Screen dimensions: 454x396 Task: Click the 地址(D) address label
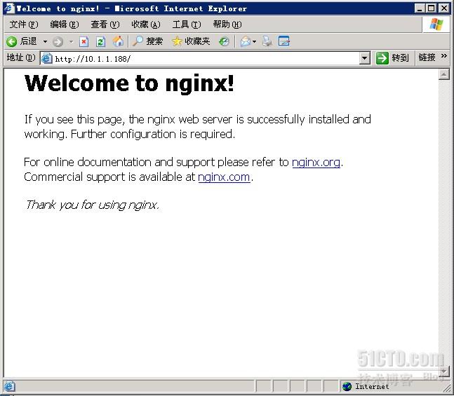pyautogui.click(x=21, y=57)
